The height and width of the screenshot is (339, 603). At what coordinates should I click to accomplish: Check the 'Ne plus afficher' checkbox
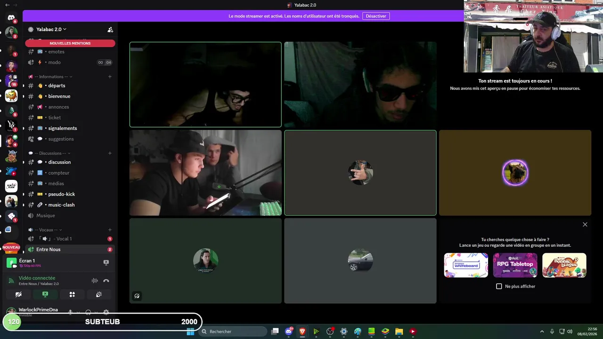[x=499, y=286]
